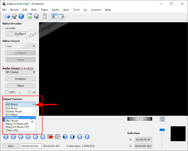Viewport: 188px width, 151px height.
Task: Click the blue volume slider handle
Action: tap(162, 130)
